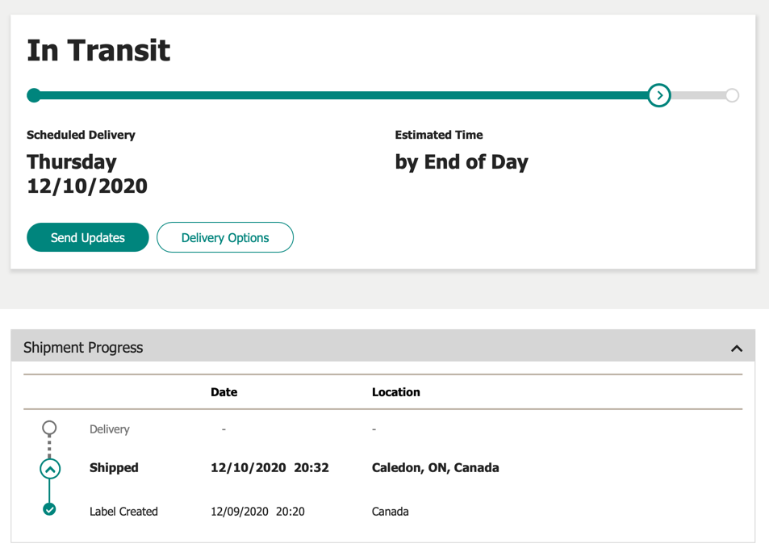This screenshot has width=769, height=552.
Task: Click the empty Delivery step circle icon
Action: point(50,428)
